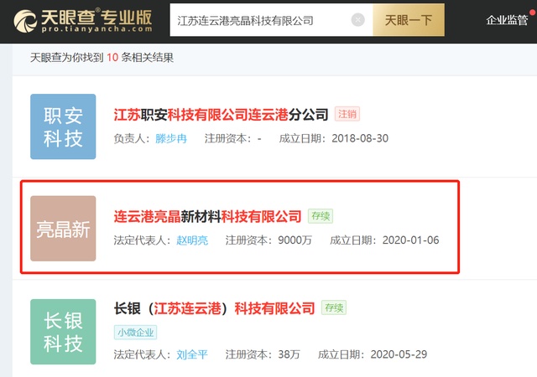Click the search input field
The image size is (537, 377).
point(260,20)
